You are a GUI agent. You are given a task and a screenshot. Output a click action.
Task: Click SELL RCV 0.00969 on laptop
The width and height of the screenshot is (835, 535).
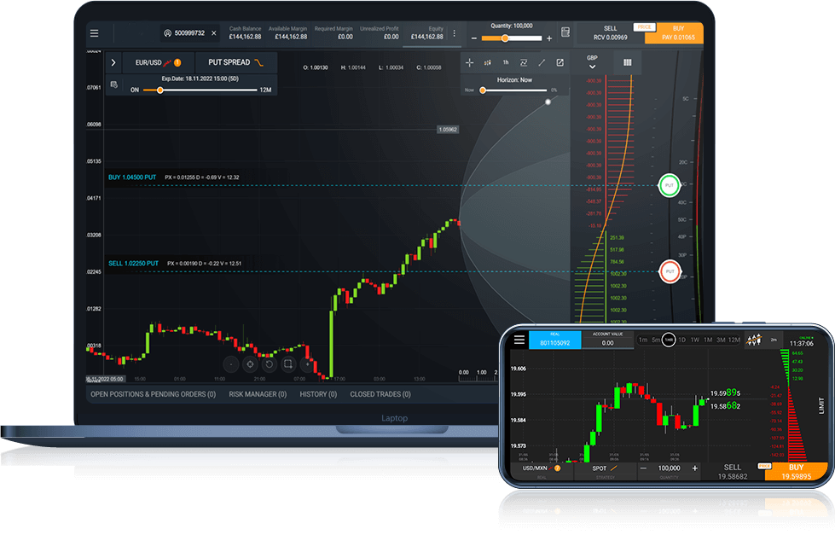click(611, 33)
